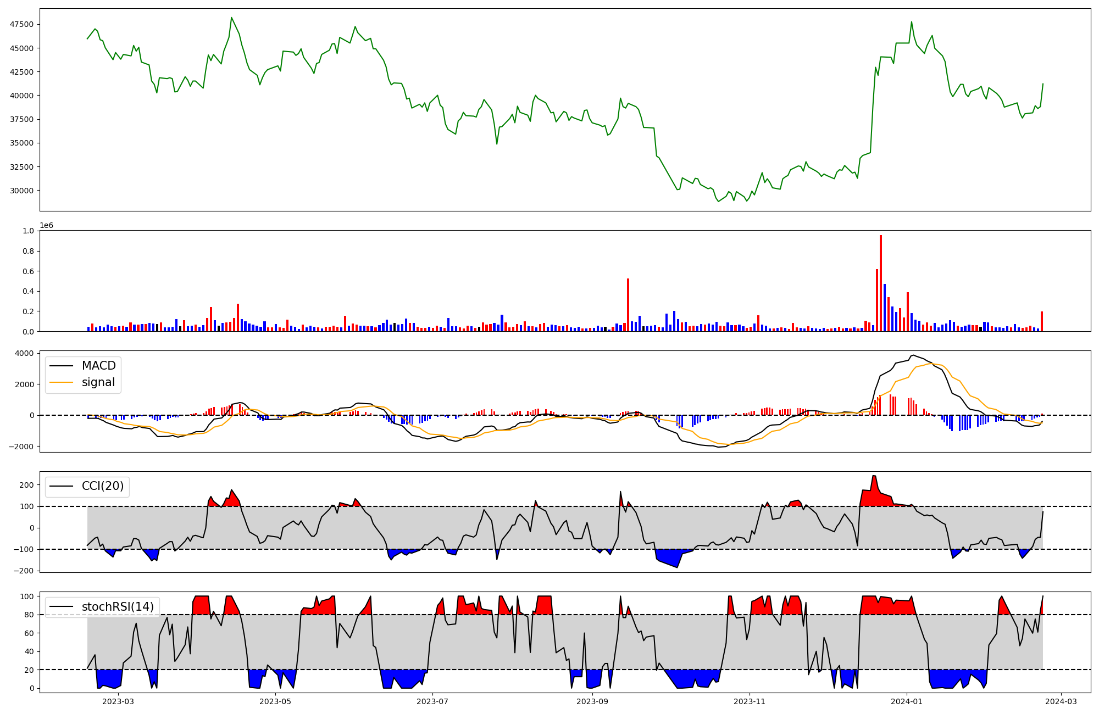Click the -200 tick on CCI axis

click(25, 571)
